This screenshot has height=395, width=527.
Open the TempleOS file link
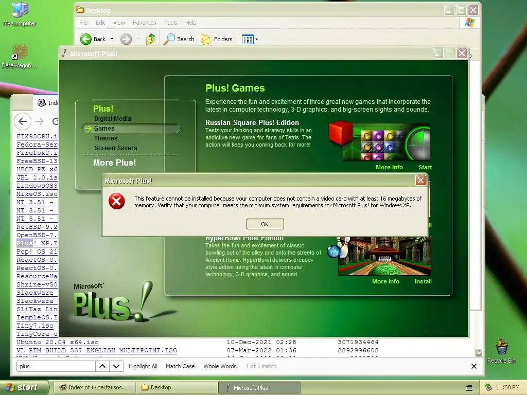point(37,317)
